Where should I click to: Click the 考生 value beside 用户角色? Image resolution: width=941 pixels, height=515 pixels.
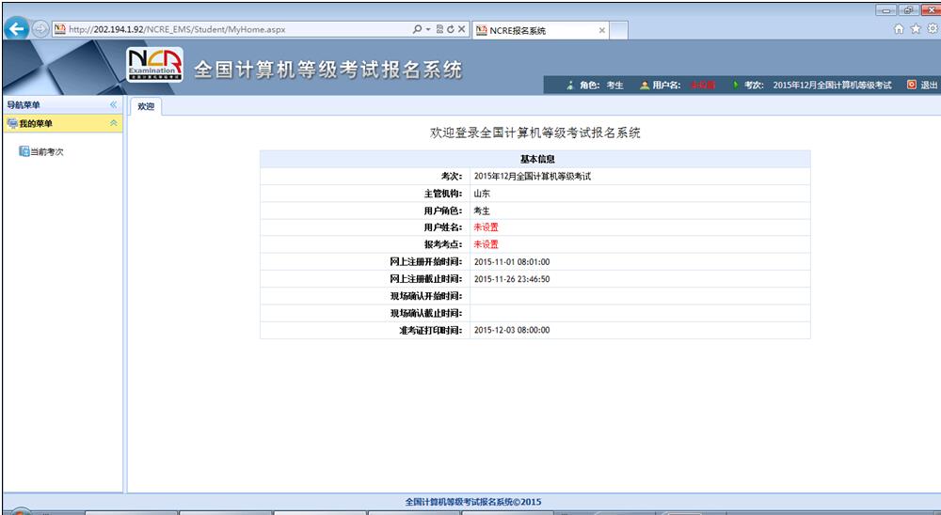pos(482,211)
